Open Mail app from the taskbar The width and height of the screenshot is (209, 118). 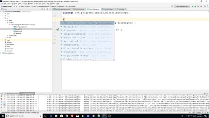(x=77, y=116)
